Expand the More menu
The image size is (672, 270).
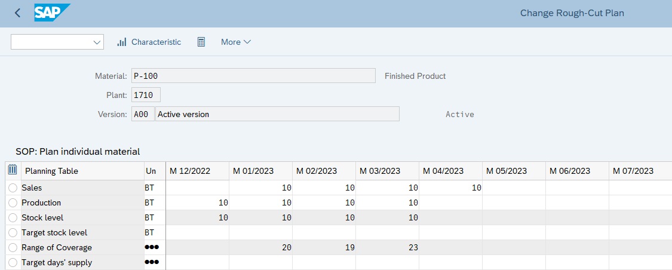tap(236, 42)
